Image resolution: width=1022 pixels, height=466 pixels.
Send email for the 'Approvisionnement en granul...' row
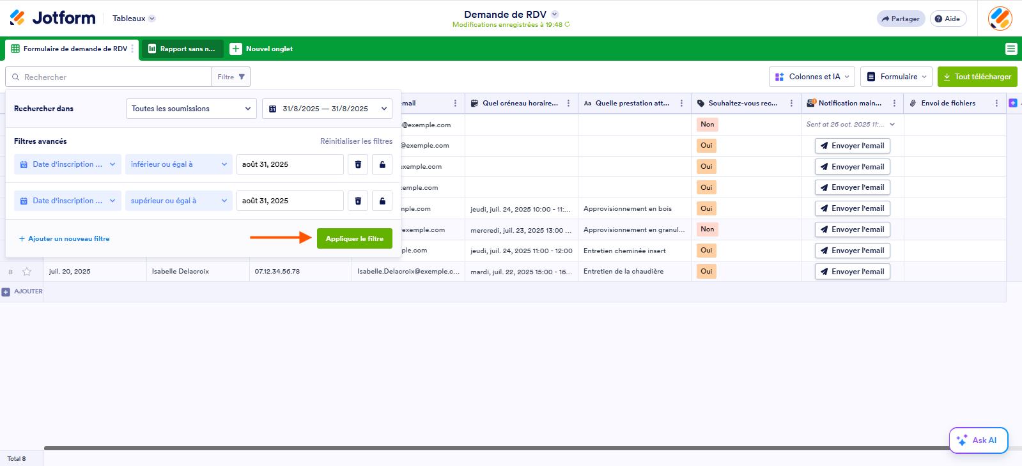(x=853, y=229)
